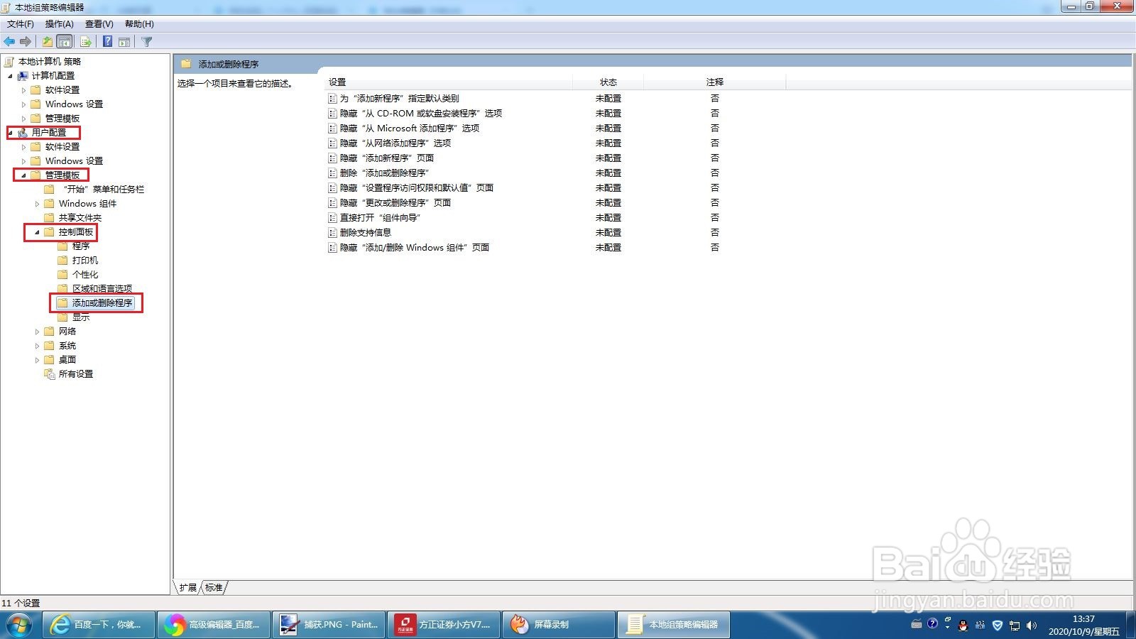Collapse the 计算机配置 tree node

click(x=10, y=76)
